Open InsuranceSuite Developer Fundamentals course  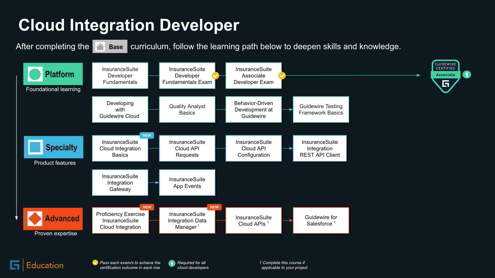click(120, 76)
